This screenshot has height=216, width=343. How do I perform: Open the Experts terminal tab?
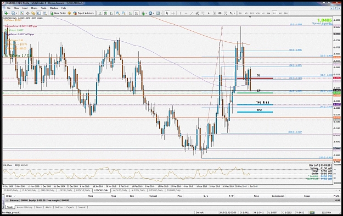coord(70,207)
